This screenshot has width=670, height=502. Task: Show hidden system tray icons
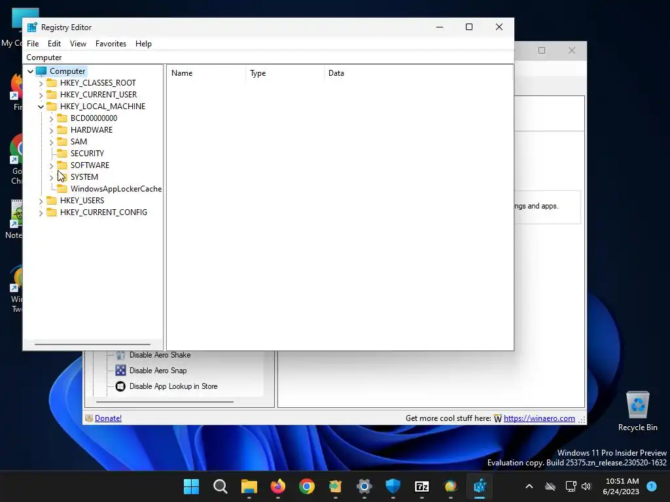(529, 486)
